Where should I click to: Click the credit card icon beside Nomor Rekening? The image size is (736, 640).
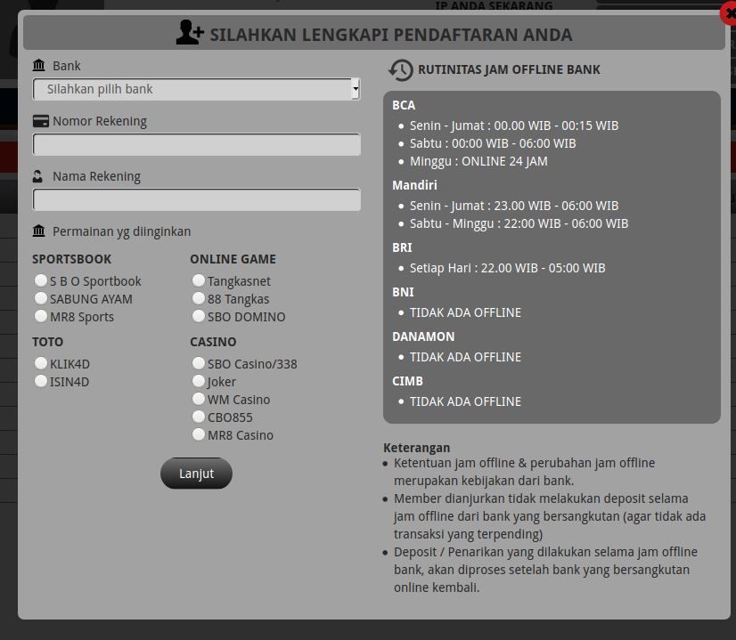click(40, 121)
